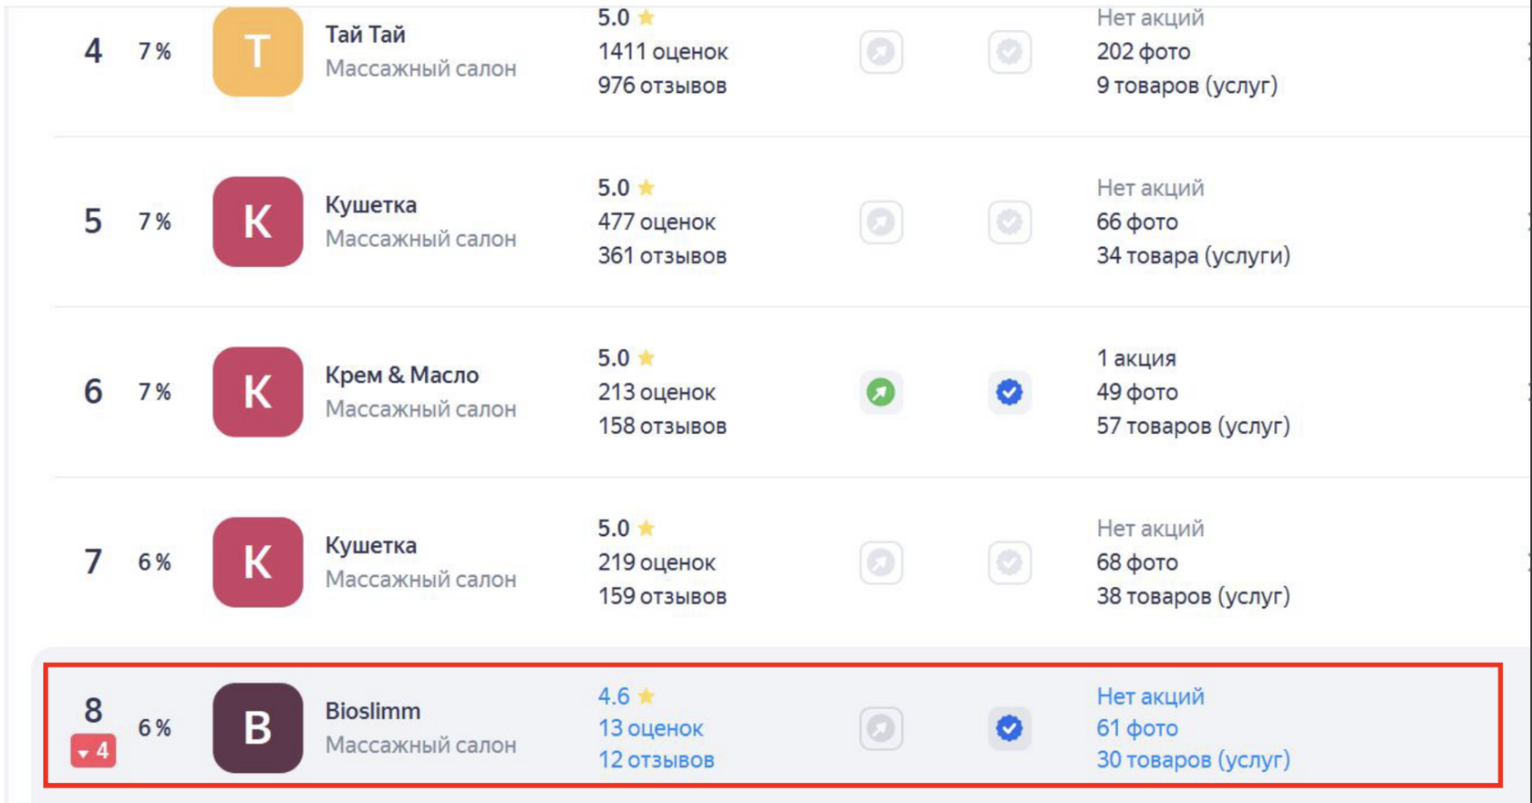The height and width of the screenshot is (803, 1532).
Task: Click the Крем & Масло letter avatar
Action: click(x=257, y=392)
